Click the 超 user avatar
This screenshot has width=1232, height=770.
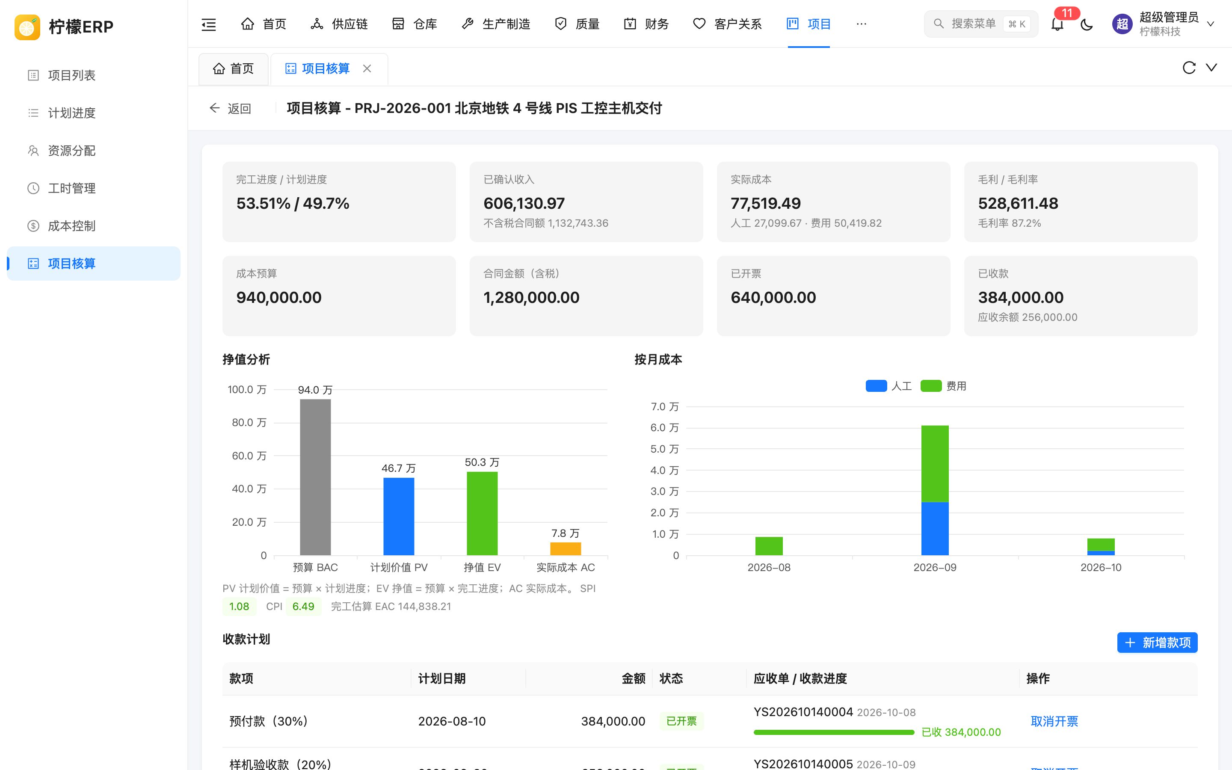[1122, 24]
